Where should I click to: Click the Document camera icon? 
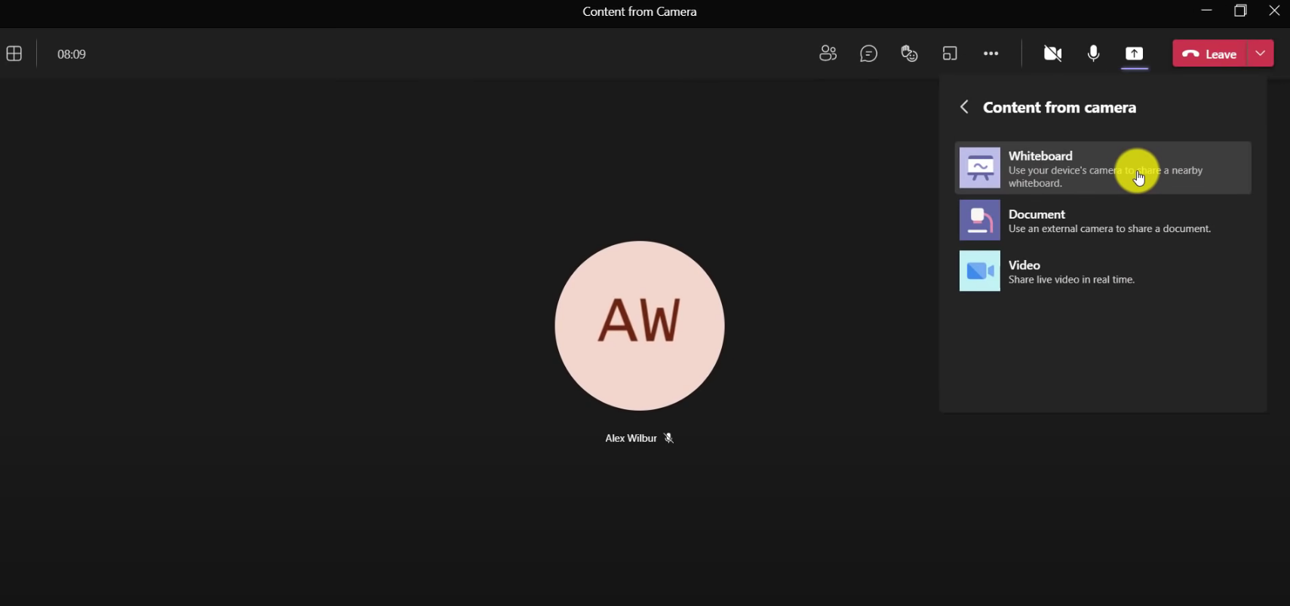click(979, 220)
